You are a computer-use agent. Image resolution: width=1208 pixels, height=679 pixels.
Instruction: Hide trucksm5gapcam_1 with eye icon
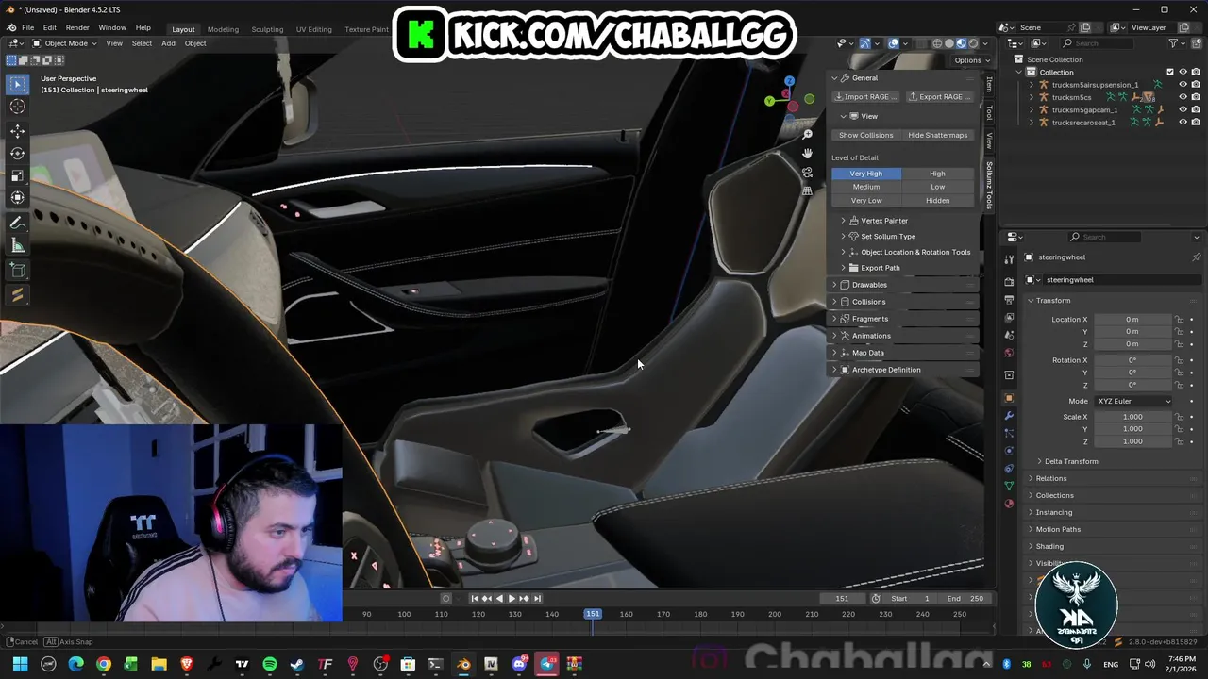(x=1183, y=109)
